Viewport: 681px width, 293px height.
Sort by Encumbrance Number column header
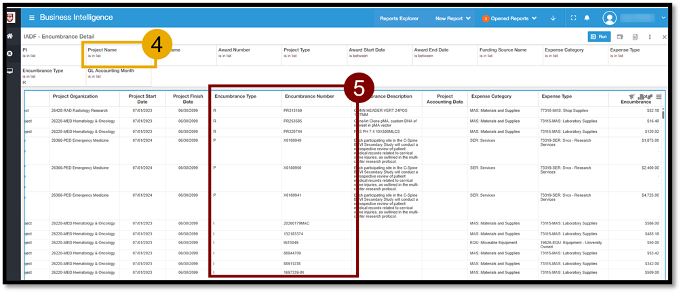point(309,96)
